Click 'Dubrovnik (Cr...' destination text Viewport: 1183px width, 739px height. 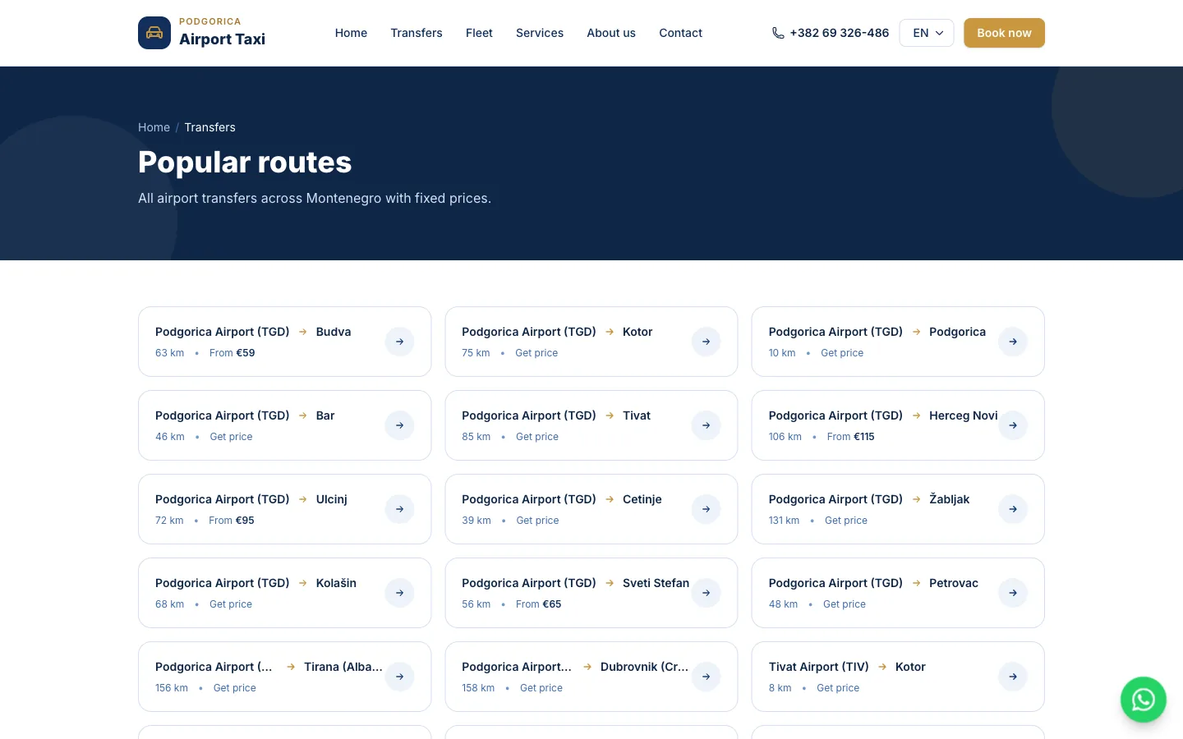click(644, 667)
